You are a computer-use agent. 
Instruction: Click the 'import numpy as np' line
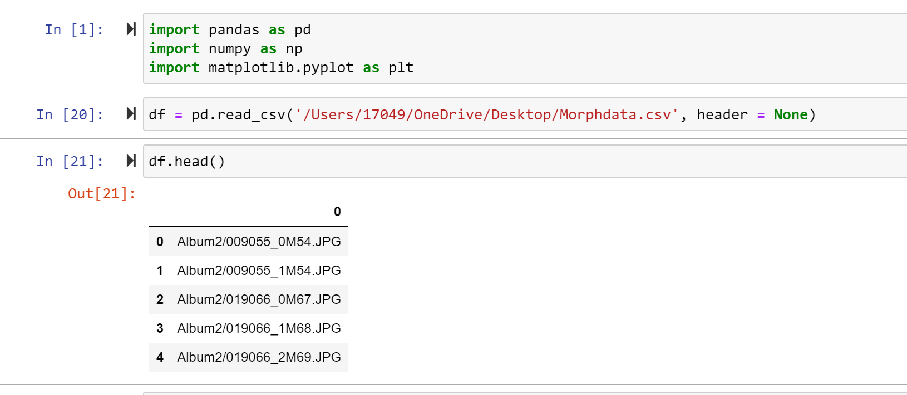pyautogui.click(x=225, y=49)
